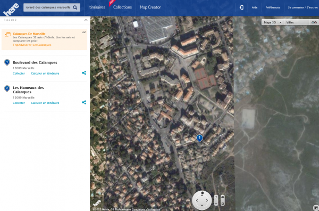The width and height of the screenshot is (319, 211).
Task: Click the number 1 pin icon in the results list
Action: point(7,62)
